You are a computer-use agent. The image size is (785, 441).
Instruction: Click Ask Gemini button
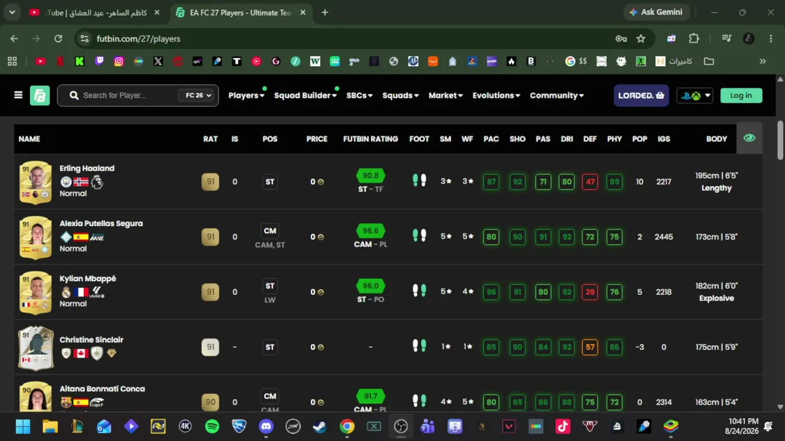(656, 12)
